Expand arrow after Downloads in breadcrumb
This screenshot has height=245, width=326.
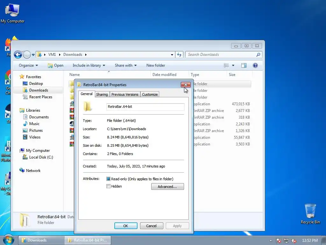click(86, 55)
